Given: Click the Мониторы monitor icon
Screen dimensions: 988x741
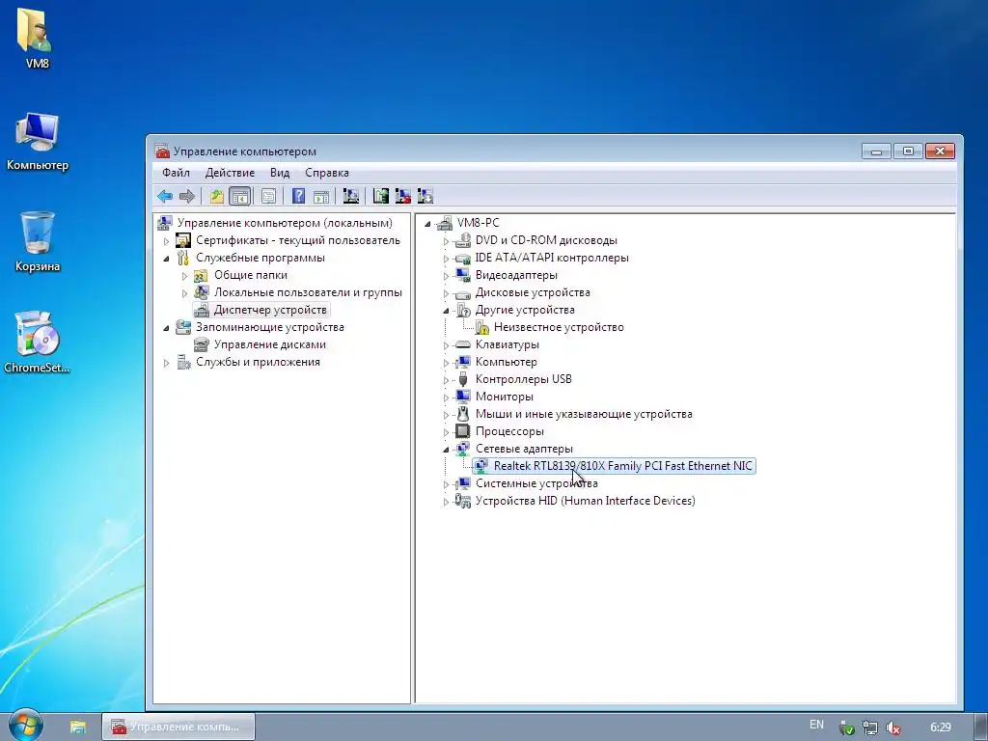Looking at the screenshot, I should coord(462,397).
